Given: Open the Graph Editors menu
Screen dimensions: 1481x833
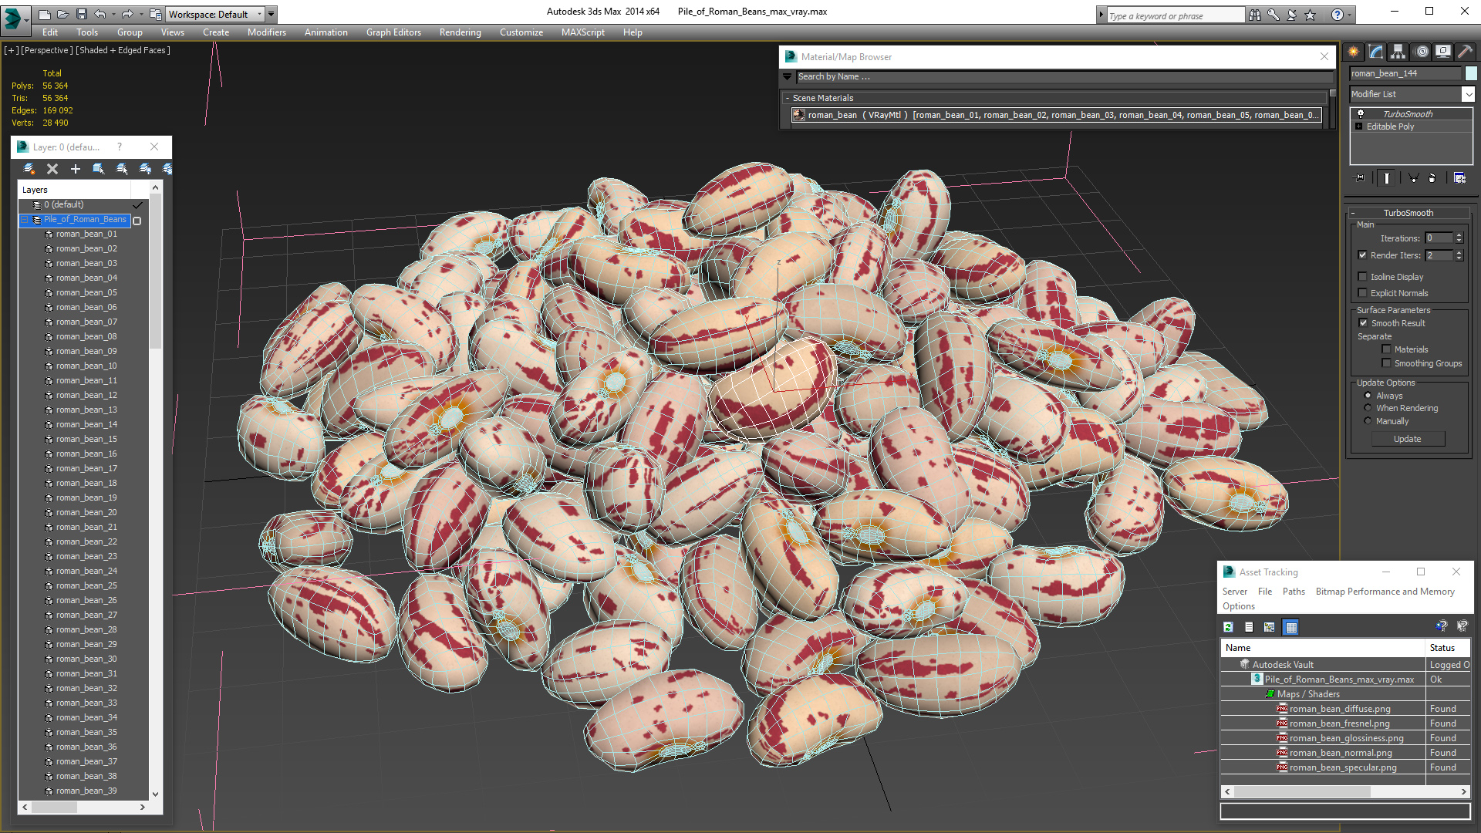Looking at the screenshot, I should click(x=393, y=32).
